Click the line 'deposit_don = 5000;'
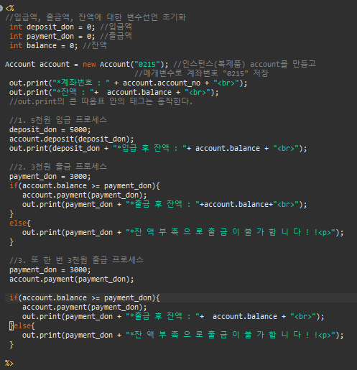Screen dimensions: 357x370 (50, 129)
